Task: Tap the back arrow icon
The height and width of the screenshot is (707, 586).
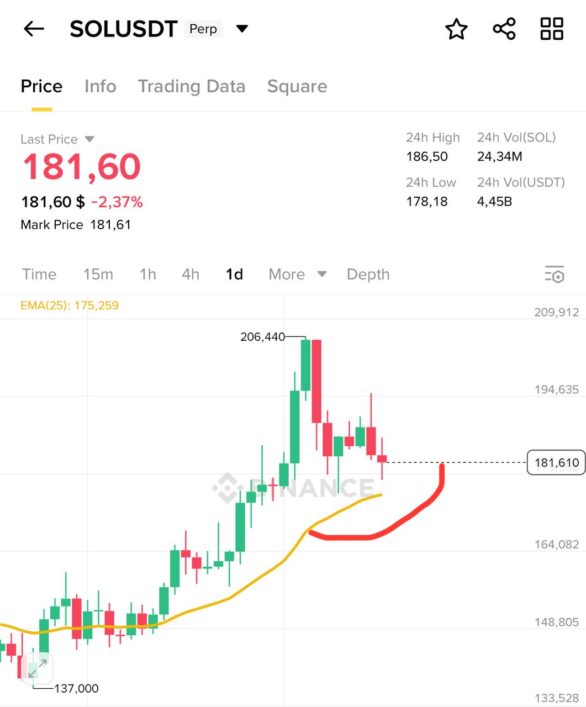Action: [34, 29]
